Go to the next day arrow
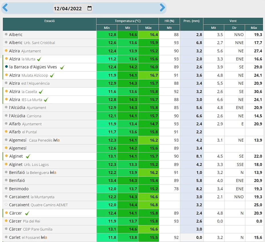The width and height of the screenshot is (265, 242). (162, 8)
